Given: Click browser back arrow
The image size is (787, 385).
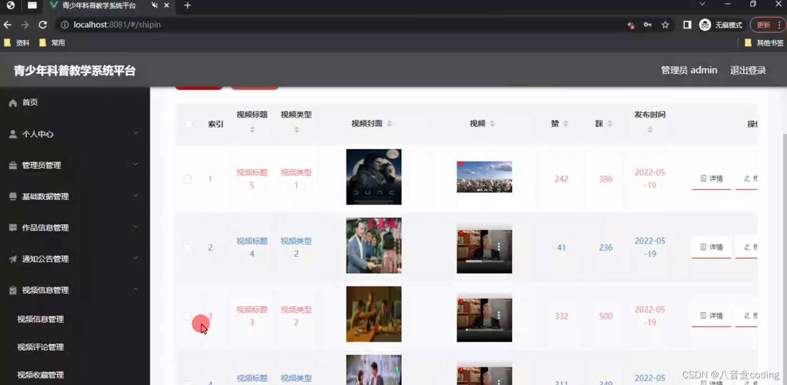Looking at the screenshot, I should 8,25.
